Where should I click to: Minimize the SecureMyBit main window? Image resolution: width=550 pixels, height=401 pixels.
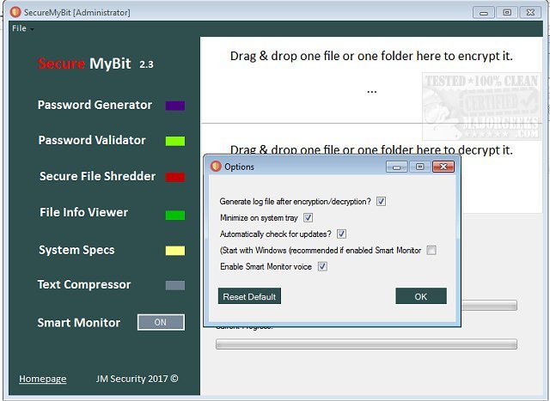(484, 13)
